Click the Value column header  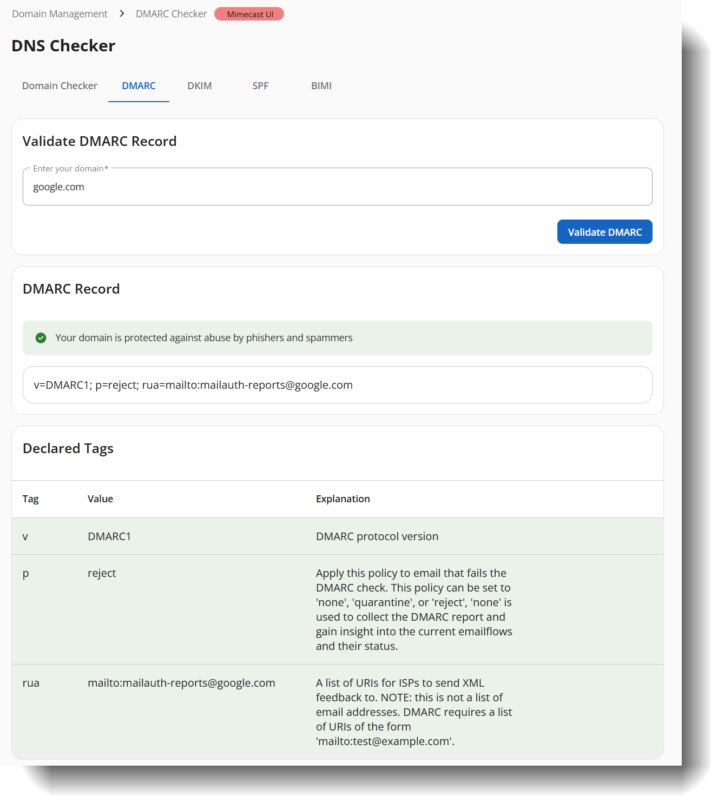click(x=100, y=499)
